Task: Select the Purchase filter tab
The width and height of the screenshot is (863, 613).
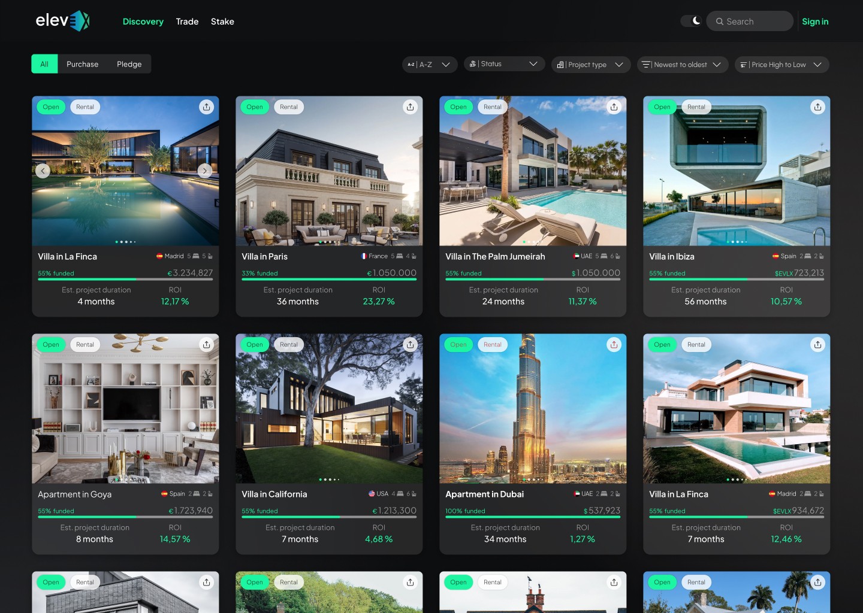Action: [83, 64]
